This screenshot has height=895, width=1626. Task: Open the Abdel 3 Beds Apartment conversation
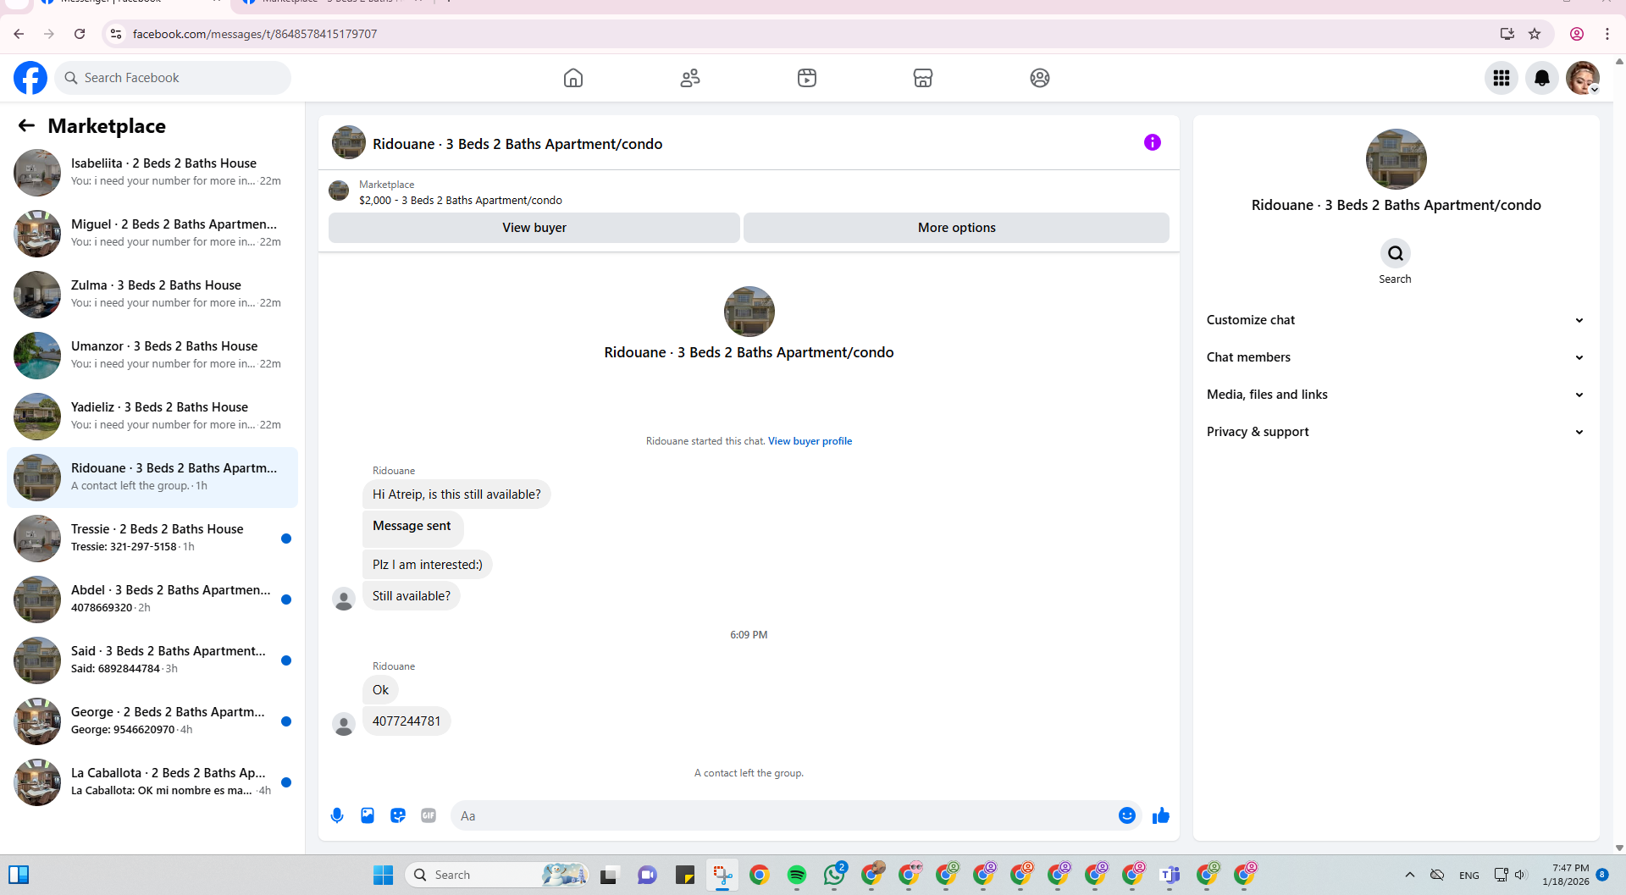[x=152, y=599]
